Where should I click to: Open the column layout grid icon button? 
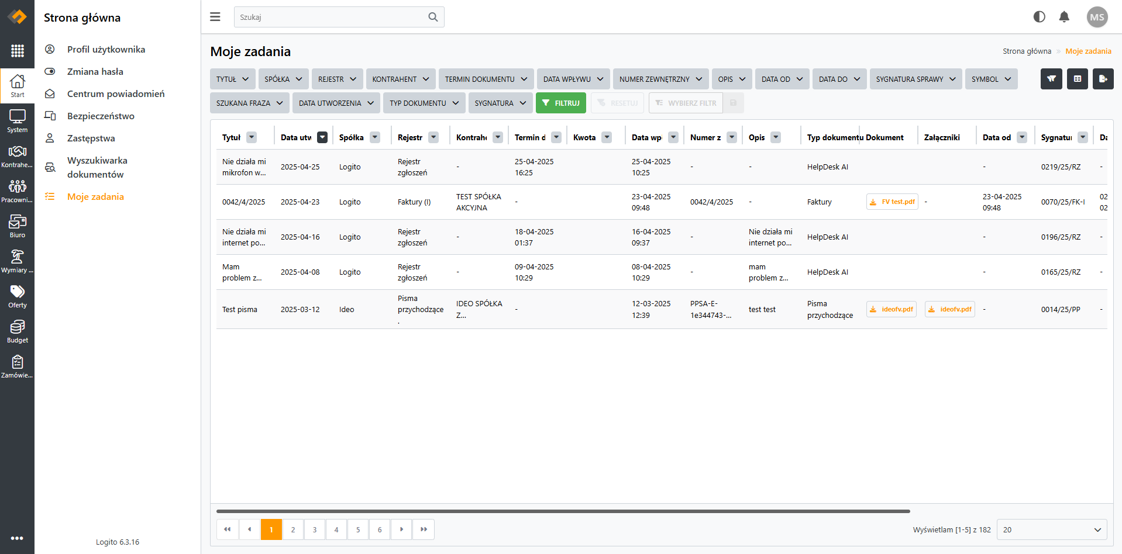click(1078, 79)
